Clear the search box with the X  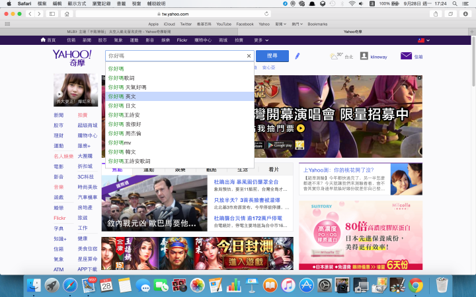tap(249, 55)
